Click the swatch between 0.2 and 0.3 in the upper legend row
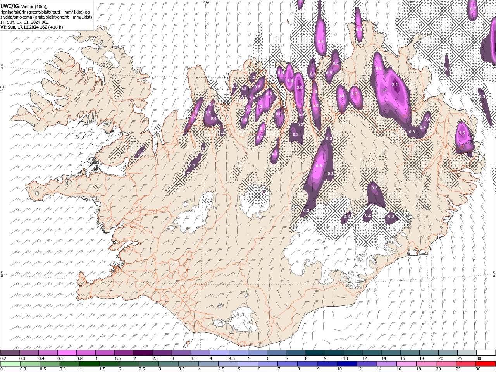Image resolution: width=496 pixels, height=372 pixels. coord(10,353)
